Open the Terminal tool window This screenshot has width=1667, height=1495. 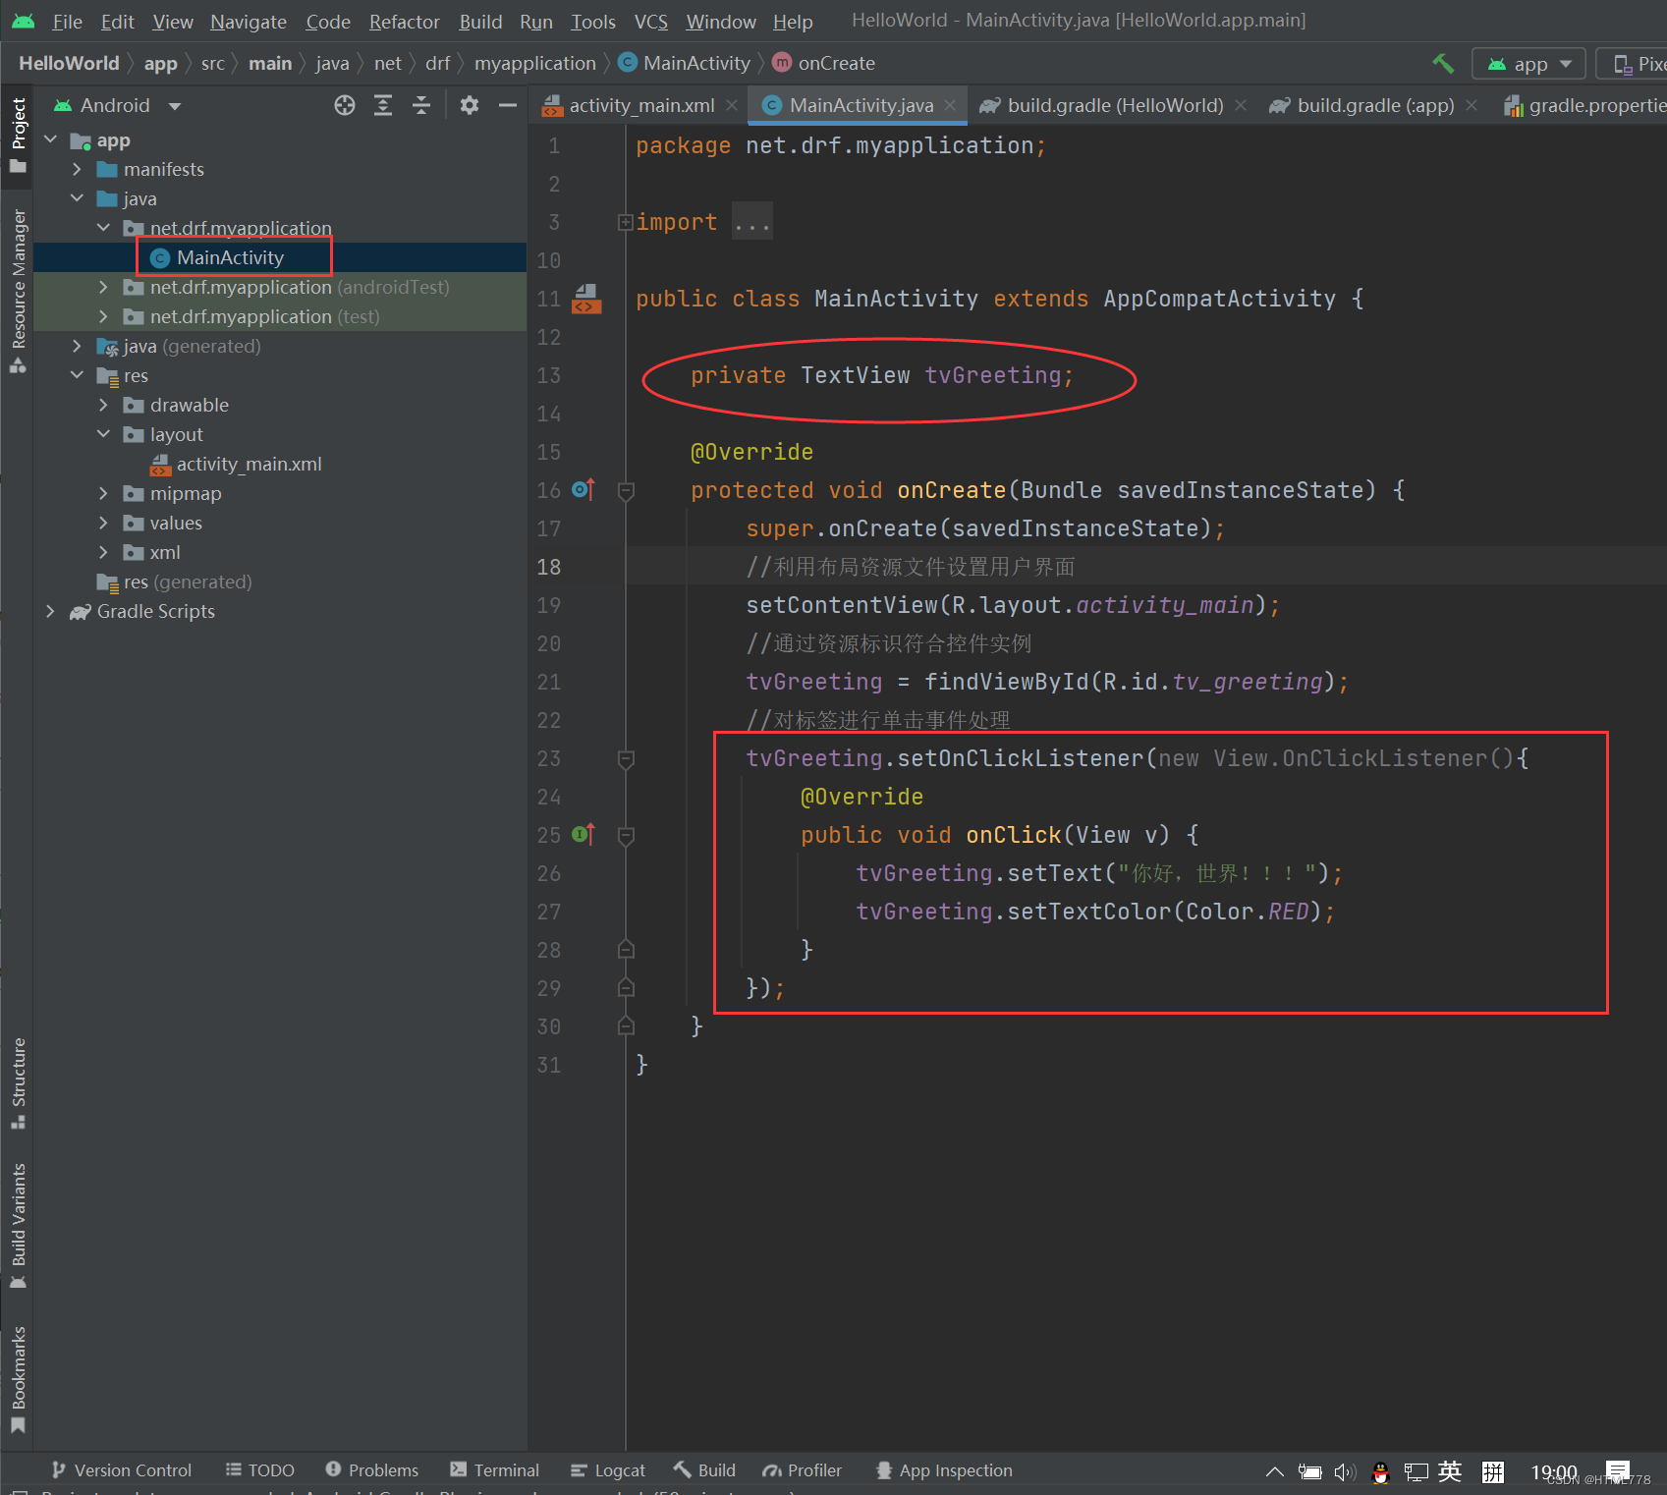pyautogui.click(x=495, y=1469)
